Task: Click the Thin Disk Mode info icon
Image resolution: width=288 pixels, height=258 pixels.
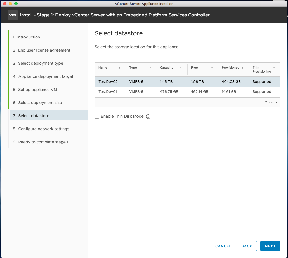Action: pos(148,117)
